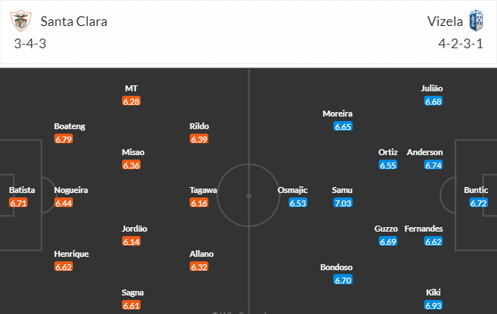Click Guzzo's 6.69 rating badge
Image resolution: width=497 pixels, height=314 pixels.
tap(388, 241)
